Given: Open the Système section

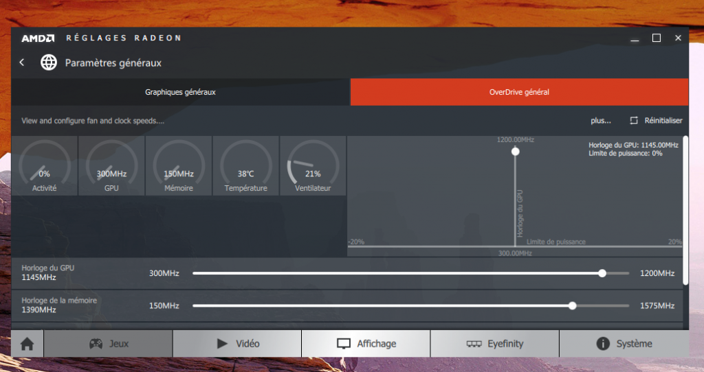Looking at the screenshot, I should coord(624,344).
